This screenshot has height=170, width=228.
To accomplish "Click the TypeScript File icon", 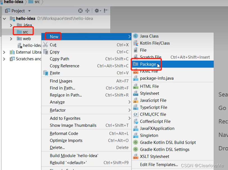I will 136,107.
